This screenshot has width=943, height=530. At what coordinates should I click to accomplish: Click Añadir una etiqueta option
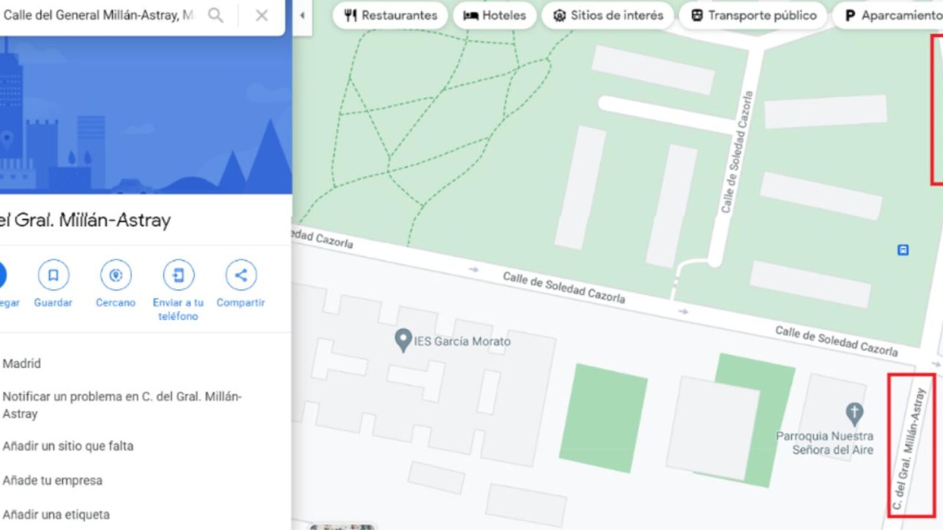56,514
